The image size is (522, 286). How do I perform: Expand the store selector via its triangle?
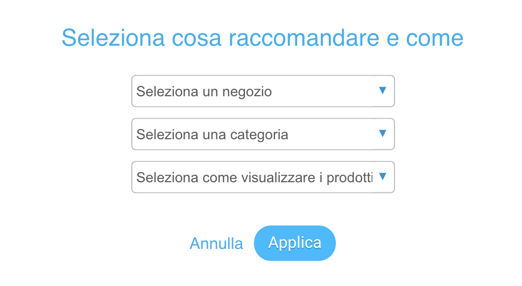point(383,90)
